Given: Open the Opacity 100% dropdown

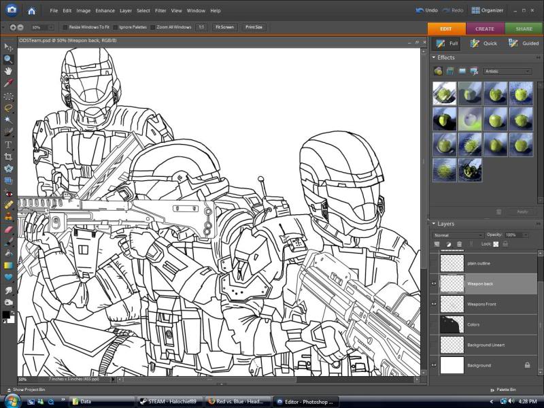Looking at the screenshot, I should [526, 235].
